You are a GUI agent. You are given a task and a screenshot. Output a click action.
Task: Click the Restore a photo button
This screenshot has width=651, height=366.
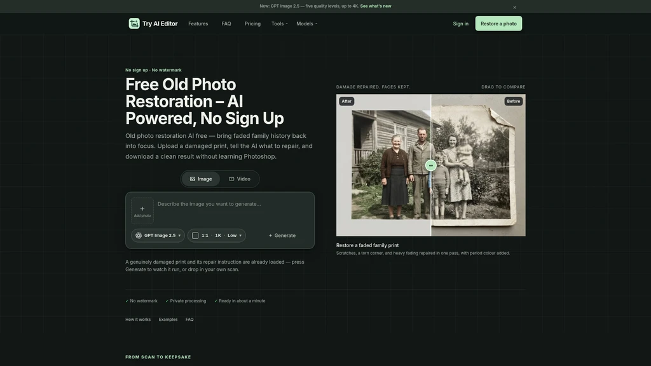498,24
